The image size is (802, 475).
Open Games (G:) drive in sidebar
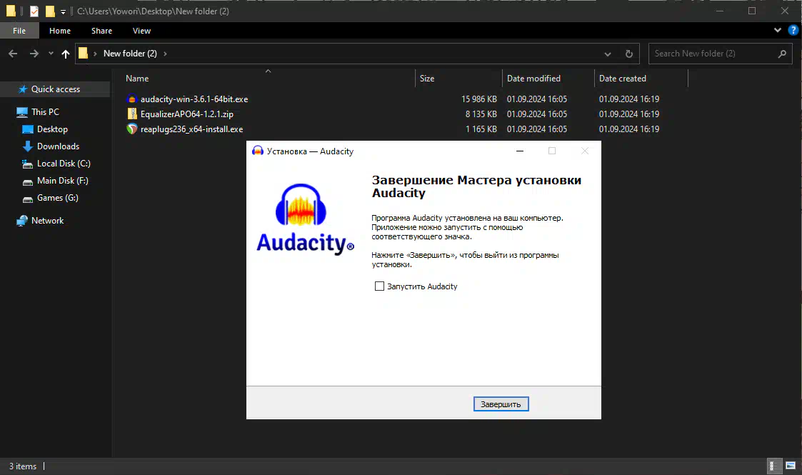[x=57, y=198]
